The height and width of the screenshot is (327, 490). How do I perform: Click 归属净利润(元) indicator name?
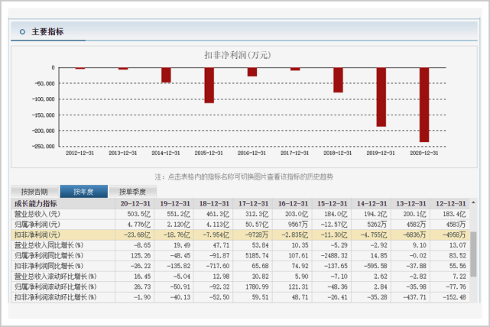[37, 225]
